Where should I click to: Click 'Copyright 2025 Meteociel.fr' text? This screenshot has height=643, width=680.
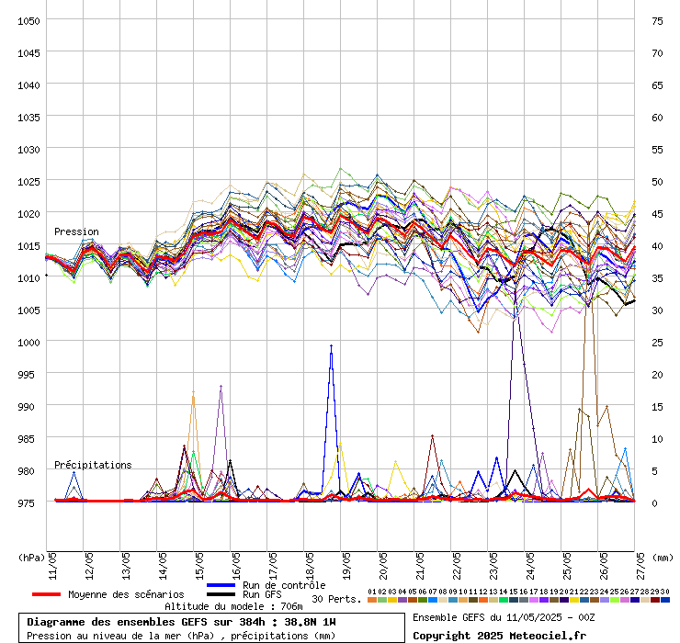[499, 636]
